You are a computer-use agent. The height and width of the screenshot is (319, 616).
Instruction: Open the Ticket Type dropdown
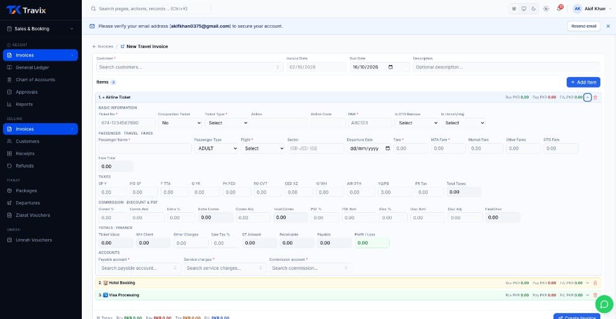point(227,123)
